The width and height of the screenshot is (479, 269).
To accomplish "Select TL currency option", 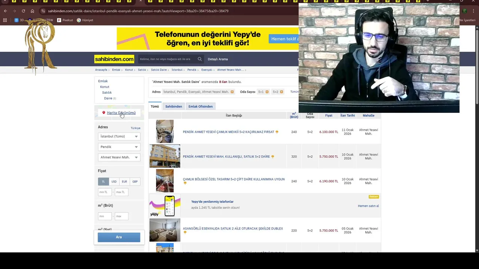I will pyautogui.click(x=103, y=182).
